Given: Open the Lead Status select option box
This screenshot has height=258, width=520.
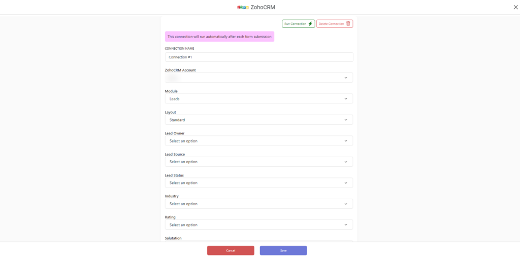Looking at the screenshot, I should pyautogui.click(x=259, y=183).
